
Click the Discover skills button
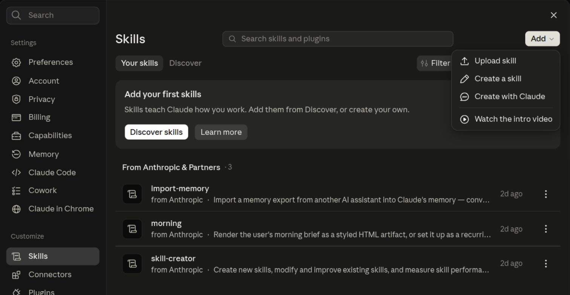tap(156, 132)
